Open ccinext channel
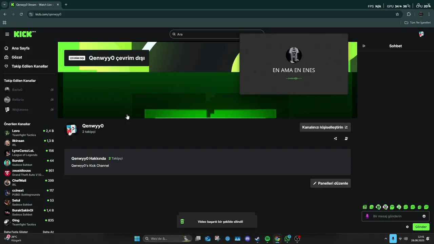The width and height of the screenshot is (434, 244). point(29,192)
